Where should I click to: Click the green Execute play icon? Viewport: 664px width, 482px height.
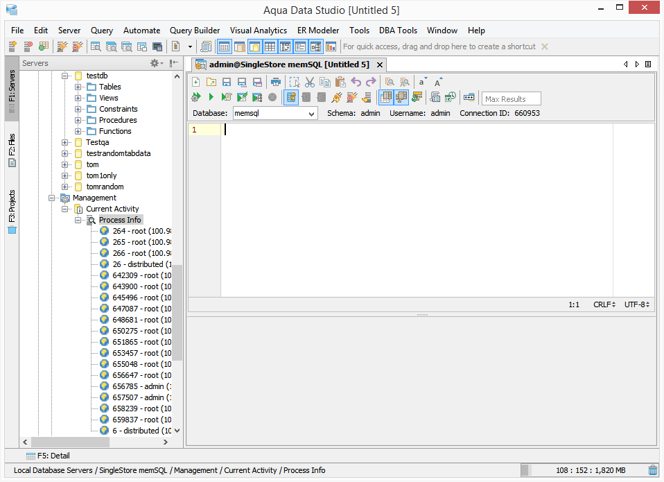[x=211, y=97]
